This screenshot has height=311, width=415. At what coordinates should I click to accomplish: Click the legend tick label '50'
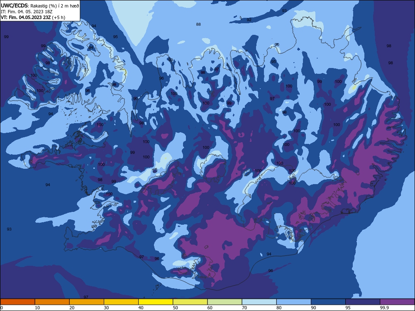coord(176,308)
